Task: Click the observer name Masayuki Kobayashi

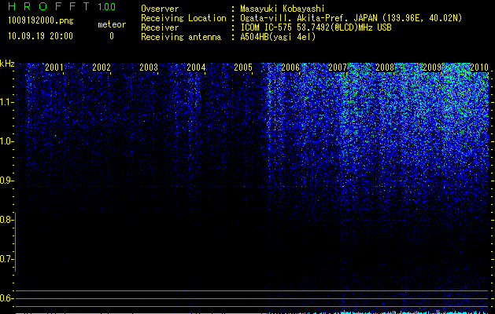Action: pos(283,9)
